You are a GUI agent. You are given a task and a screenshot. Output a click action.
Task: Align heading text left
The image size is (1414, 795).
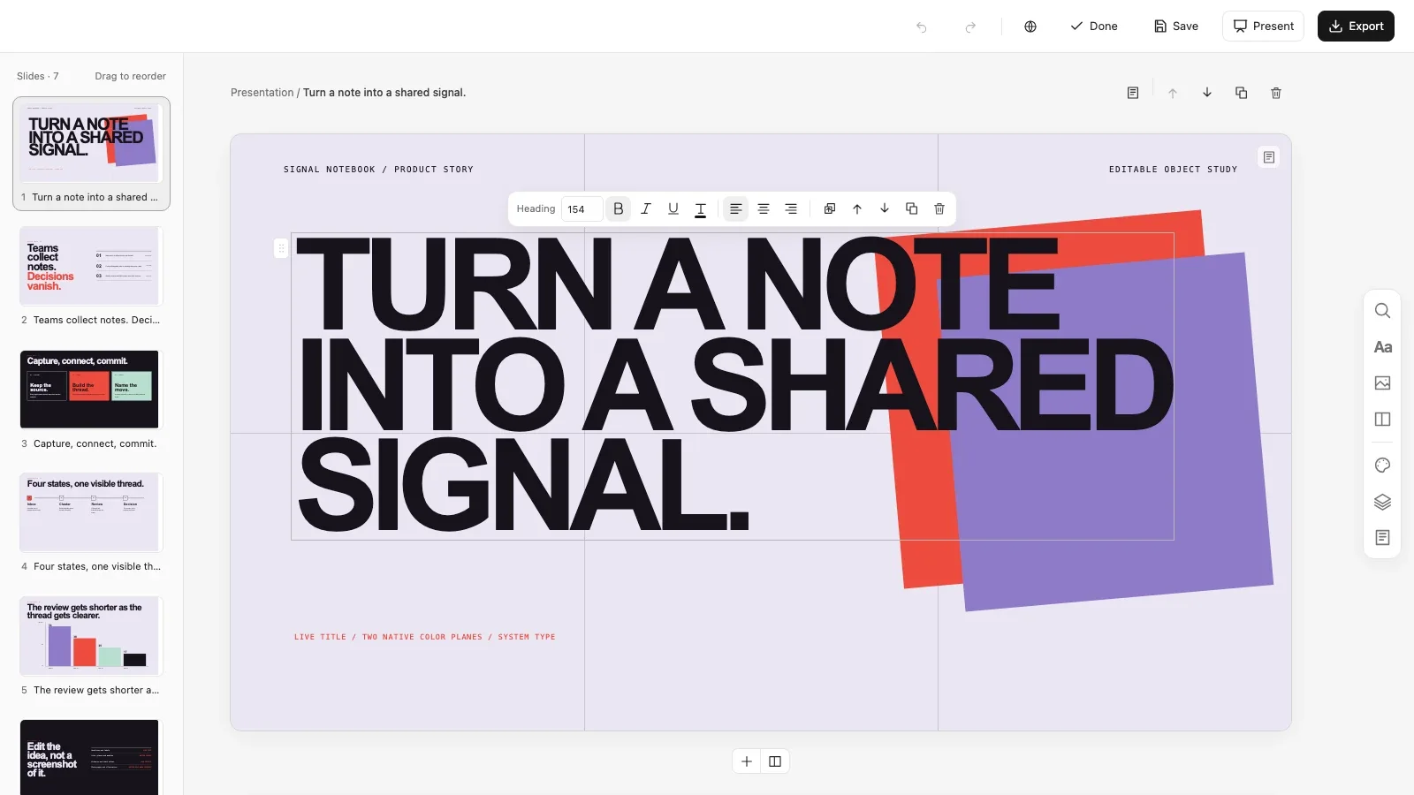pos(735,209)
